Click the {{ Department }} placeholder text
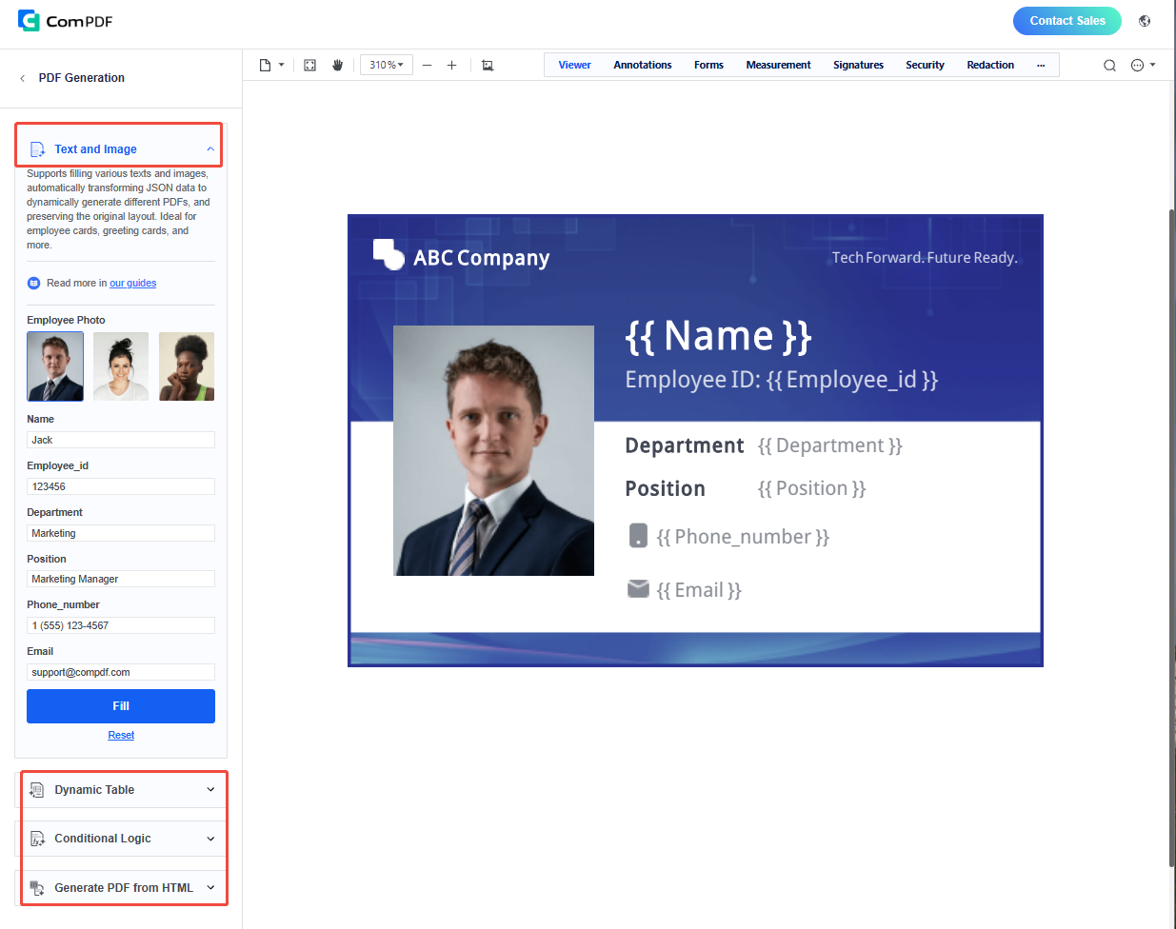 830,445
